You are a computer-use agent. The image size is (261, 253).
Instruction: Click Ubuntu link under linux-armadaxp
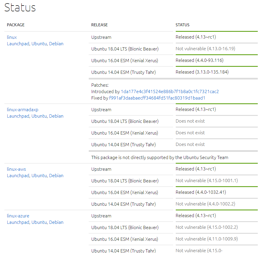click(x=39, y=116)
